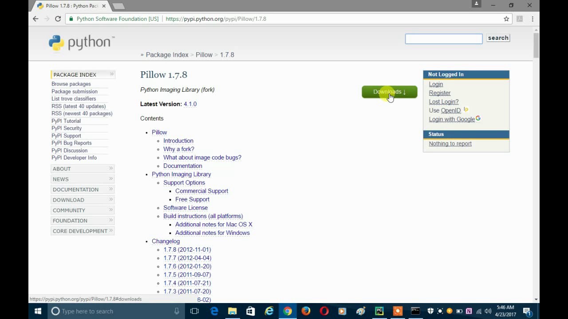This screenshot has width=568, height=319.
Task: Click the Cortana microphone icon
Action: [x=176, y=311]
